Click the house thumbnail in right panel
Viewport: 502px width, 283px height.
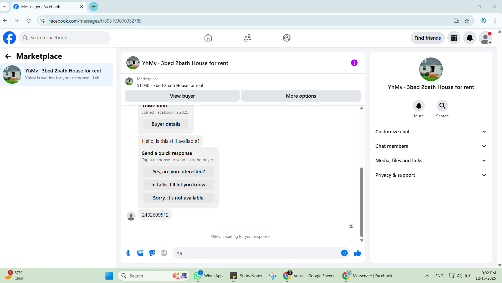pos(431,69)
